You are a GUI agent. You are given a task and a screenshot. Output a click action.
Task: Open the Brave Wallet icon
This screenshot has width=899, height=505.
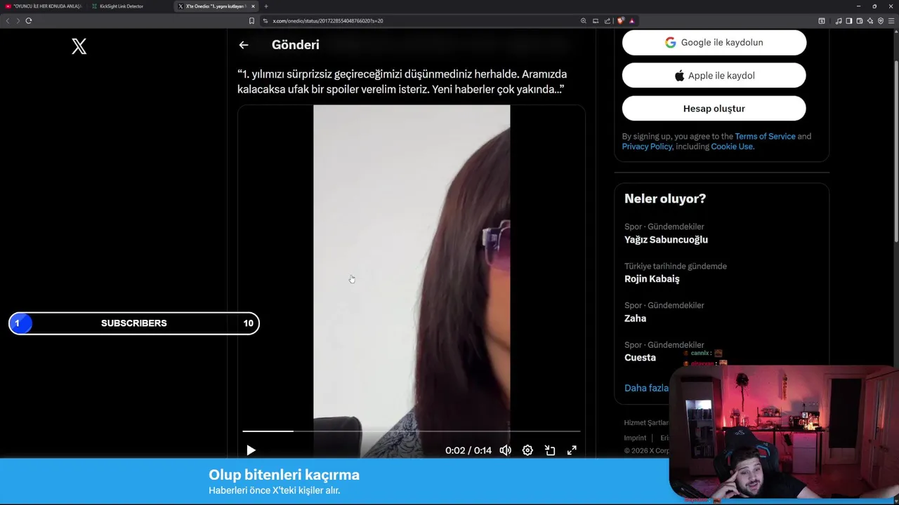coord(860,20)
